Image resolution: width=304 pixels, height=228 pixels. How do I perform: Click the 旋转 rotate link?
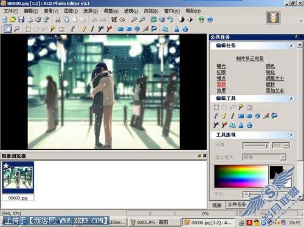[271, 85]
